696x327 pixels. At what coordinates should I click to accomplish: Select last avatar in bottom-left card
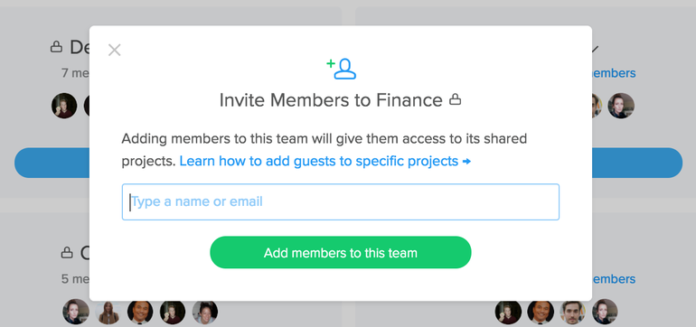tap(205, 313)
